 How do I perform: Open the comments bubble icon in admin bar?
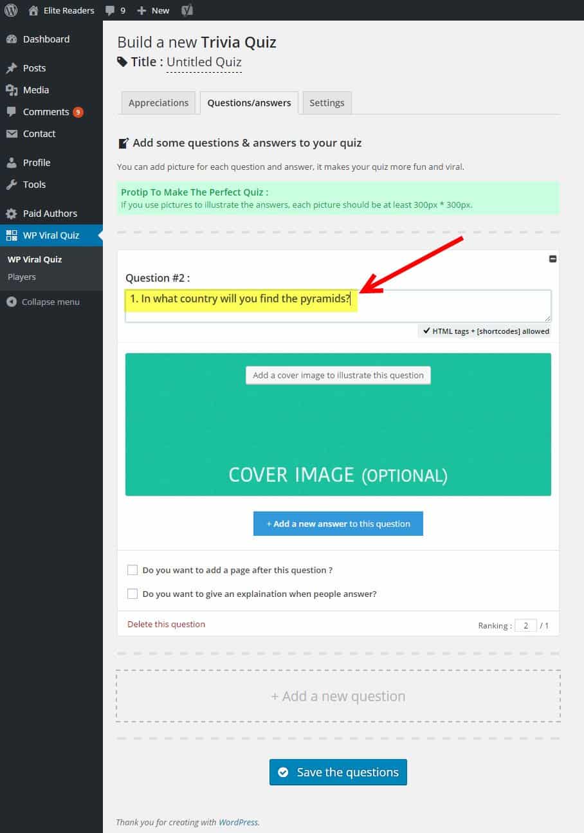[x=110, y=10]
